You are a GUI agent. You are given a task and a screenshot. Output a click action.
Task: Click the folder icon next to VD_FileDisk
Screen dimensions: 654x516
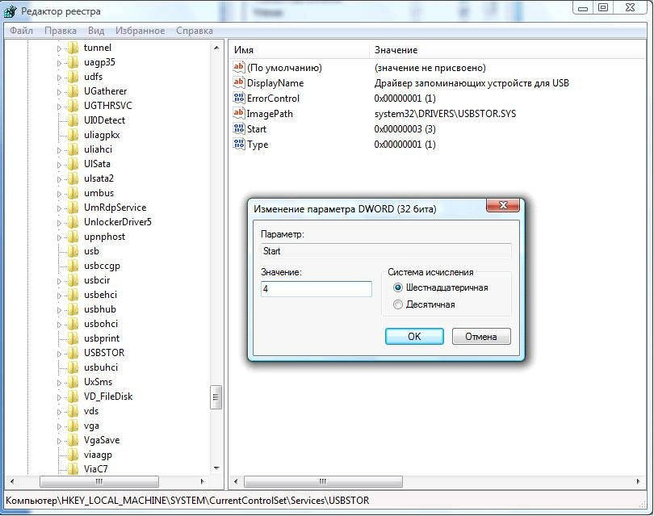(x=73, y=396)
